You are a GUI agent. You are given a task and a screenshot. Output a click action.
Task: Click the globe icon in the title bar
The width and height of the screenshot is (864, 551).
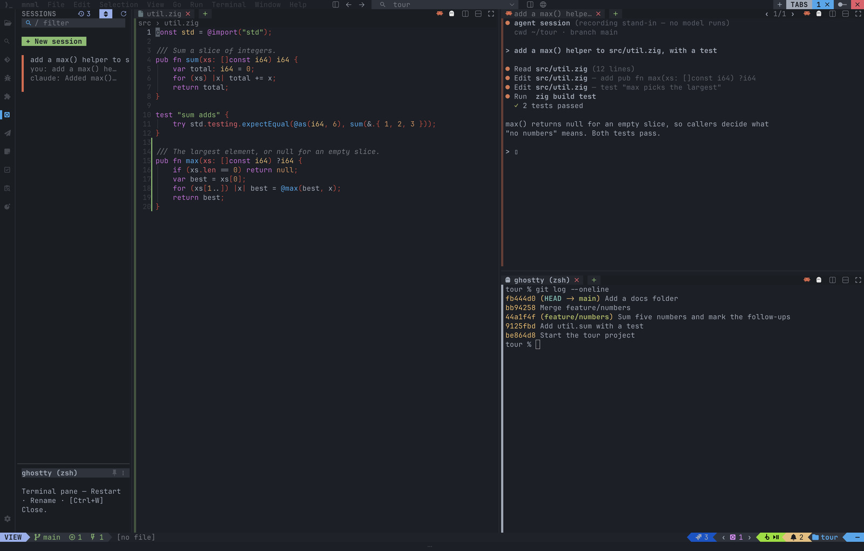(543, 4)
